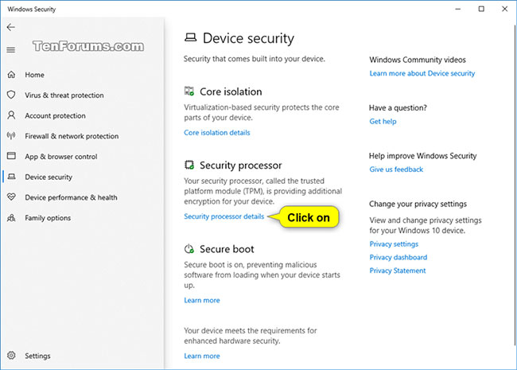Click the Virus & threat protection shield icon
Image resolution: width=517 pixels, height=370 pixels.
click(11, 95)
